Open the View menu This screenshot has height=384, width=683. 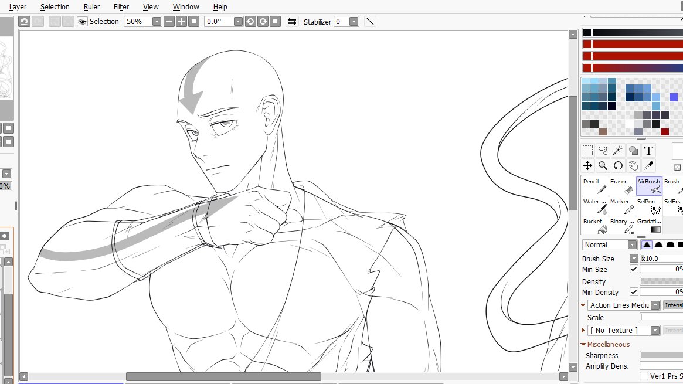click(x=151, y=7)
